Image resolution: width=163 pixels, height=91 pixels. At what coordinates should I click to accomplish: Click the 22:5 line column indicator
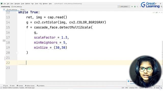pos(123,88)
